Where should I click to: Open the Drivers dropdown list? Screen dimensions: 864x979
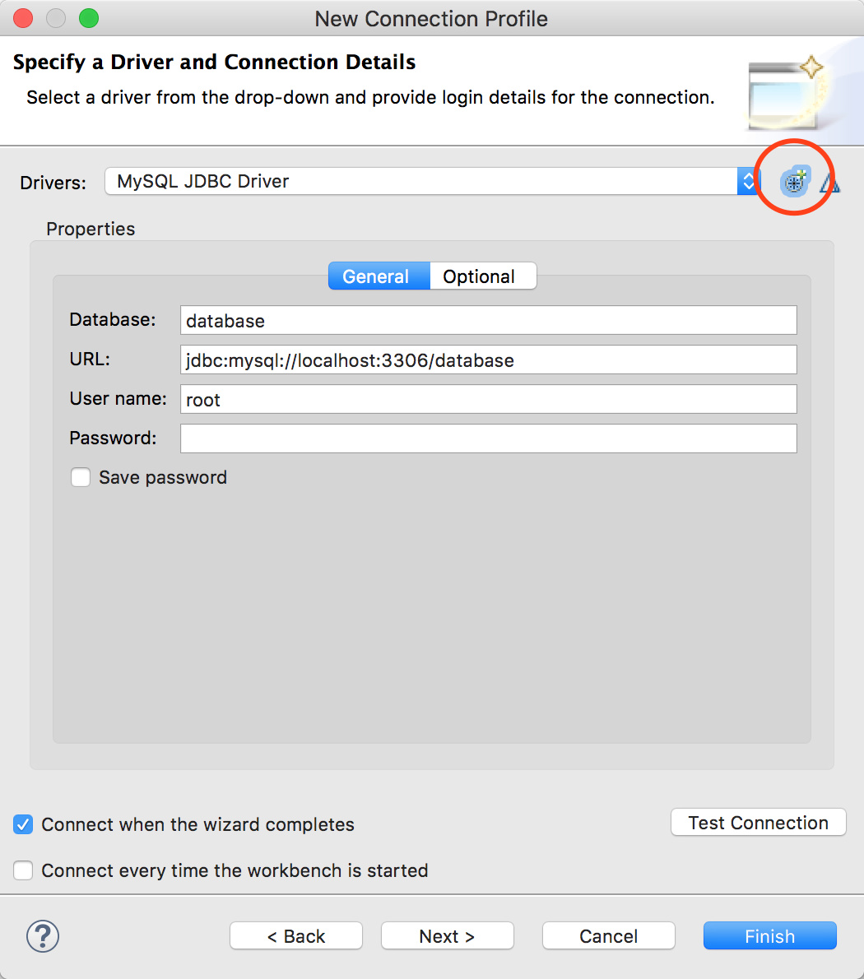(x=747, y=181)
